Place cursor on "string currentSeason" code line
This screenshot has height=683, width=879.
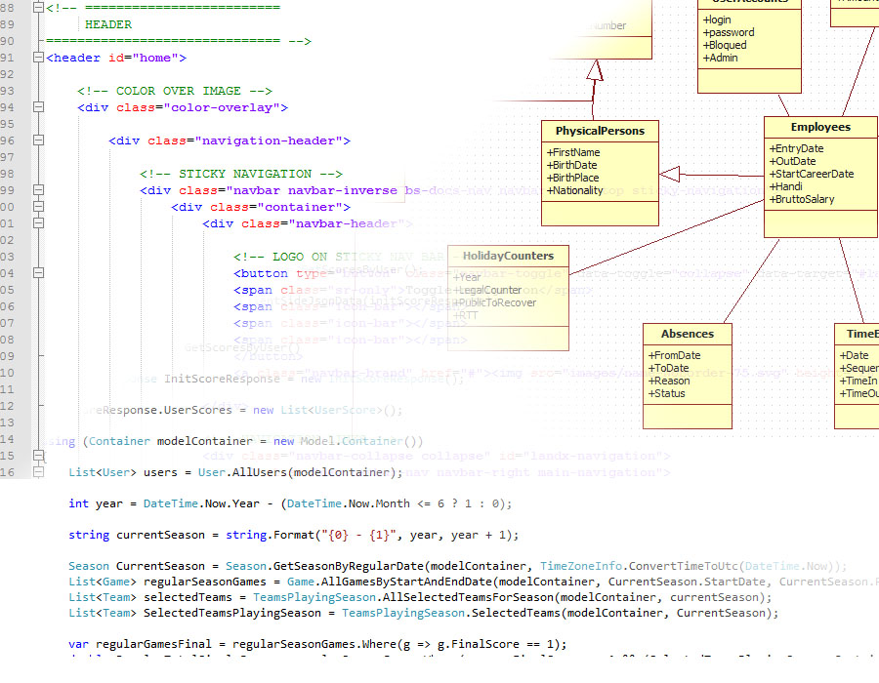pyautogui.click(x=293, y=535)
